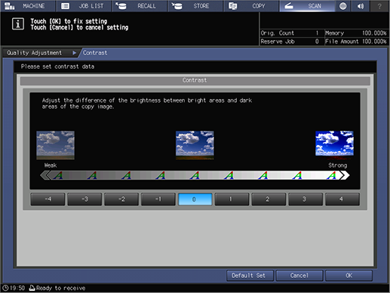Image resolution: width=390 pixels, height=293 pixels.
Task: Click the MACHINE tab icon
Action: tap(10, 6)
